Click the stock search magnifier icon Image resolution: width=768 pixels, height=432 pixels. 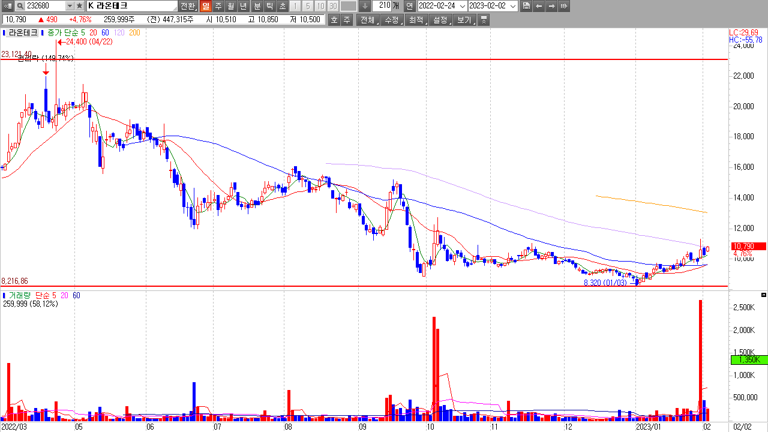[x=19, y=6]
